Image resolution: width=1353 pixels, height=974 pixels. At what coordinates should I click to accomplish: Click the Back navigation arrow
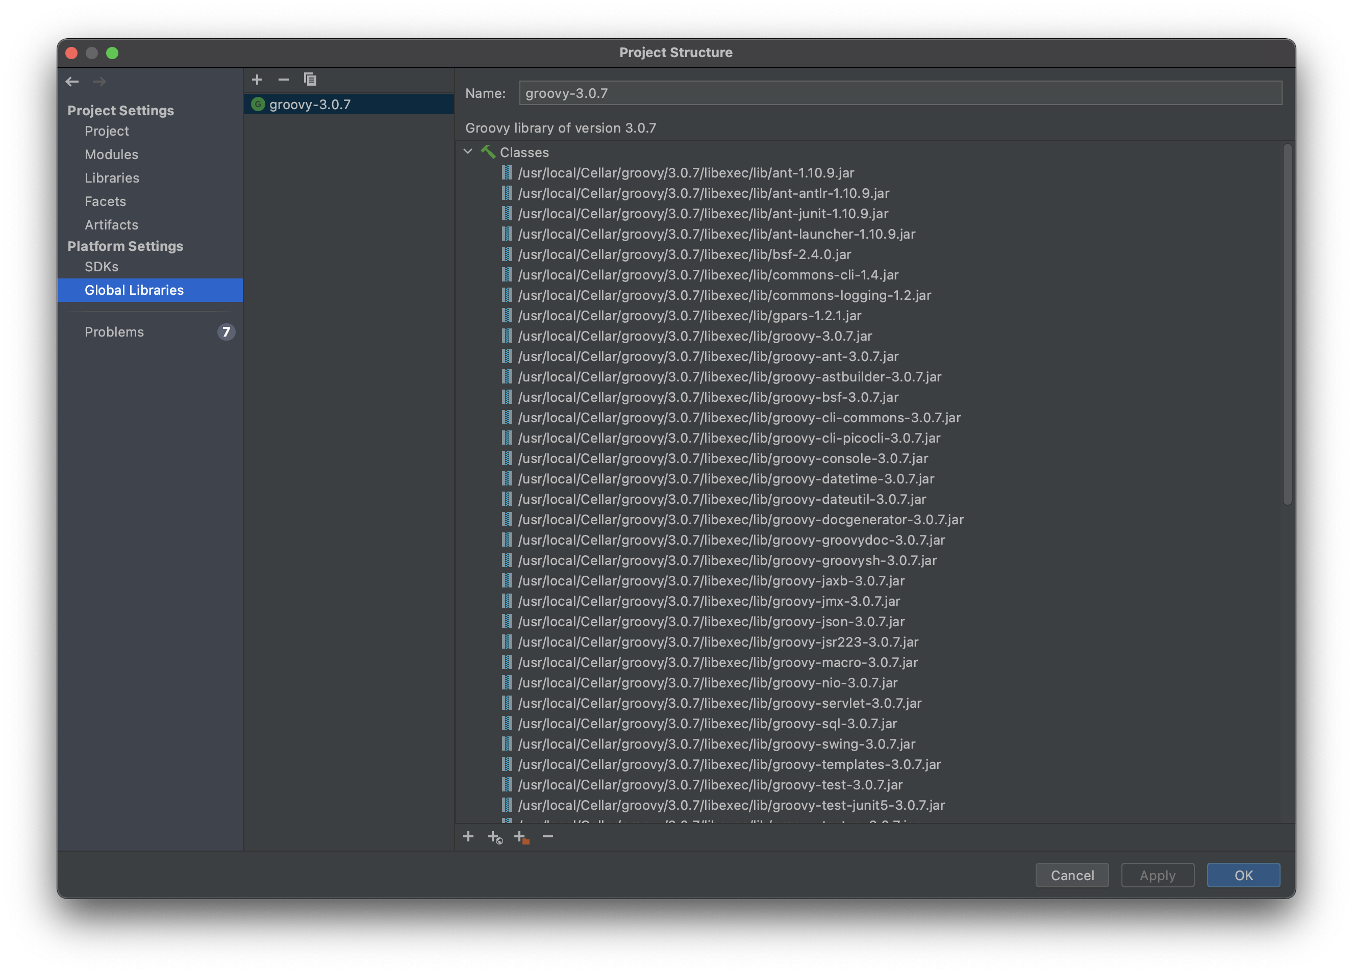click(x=72, y=81)
